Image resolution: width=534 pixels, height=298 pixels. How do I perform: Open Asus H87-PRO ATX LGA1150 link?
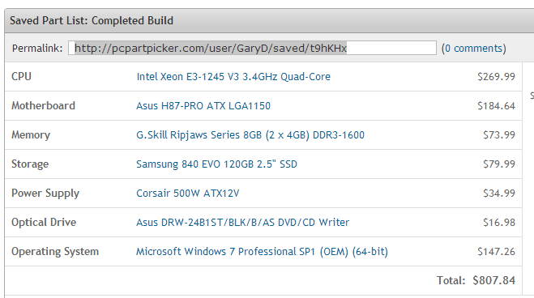point(203,106)
